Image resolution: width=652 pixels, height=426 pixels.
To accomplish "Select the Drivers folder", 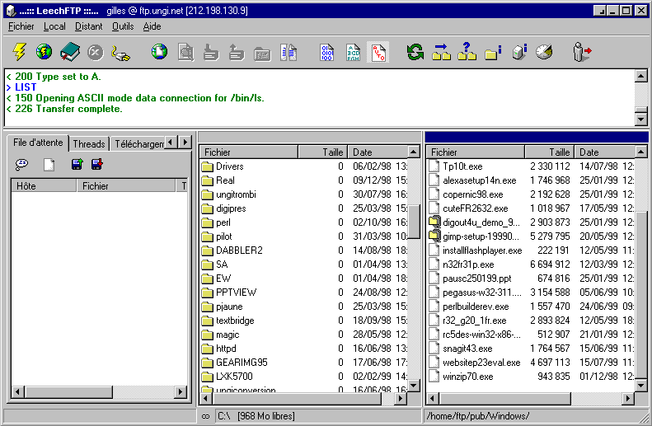I will coord(229,166).
